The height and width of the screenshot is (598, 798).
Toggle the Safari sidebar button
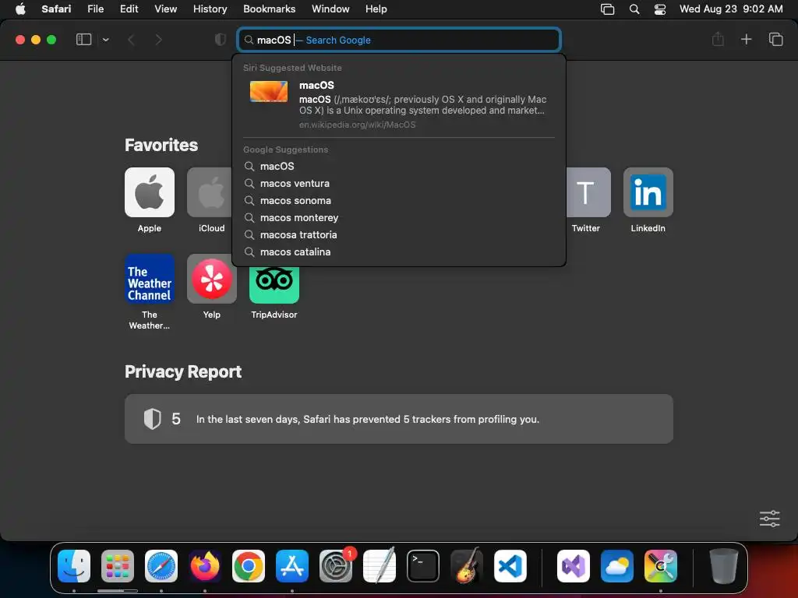[x=83, y=40]
